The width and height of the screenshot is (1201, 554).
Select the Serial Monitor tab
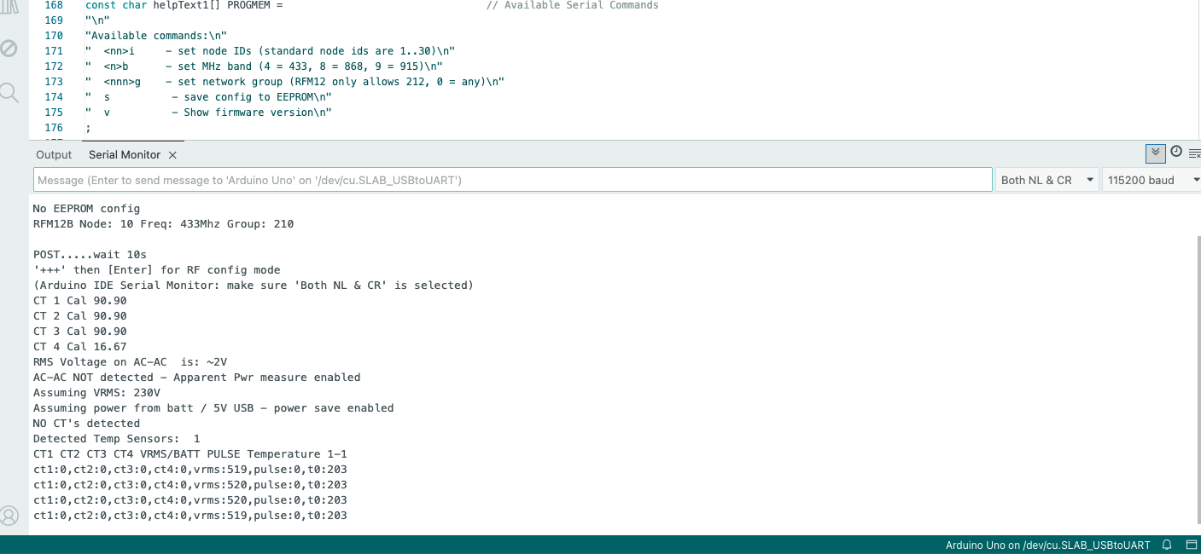click(124, 155)
